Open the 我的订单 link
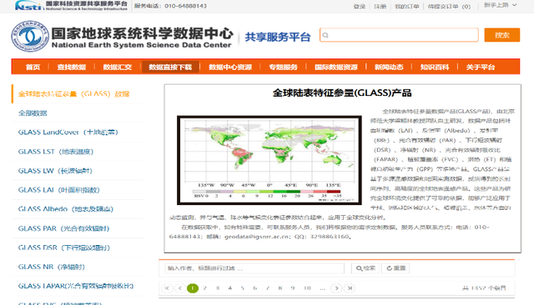 click(x=407, y=6)
